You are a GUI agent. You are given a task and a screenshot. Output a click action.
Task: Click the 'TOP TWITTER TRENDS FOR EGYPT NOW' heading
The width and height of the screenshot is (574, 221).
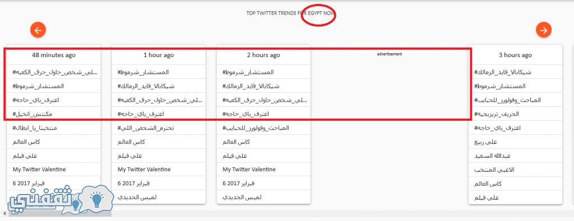[x=291, y=13]
